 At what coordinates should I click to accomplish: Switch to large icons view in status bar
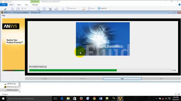click(x=179, y=94)
